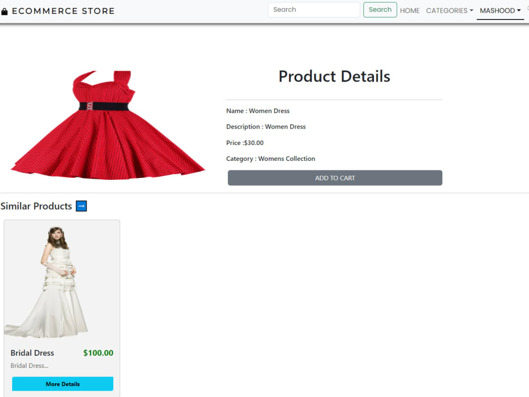This screenshot has height=397, width=529.
Task: Select the Bridal Dress card title
Action: 32,353
